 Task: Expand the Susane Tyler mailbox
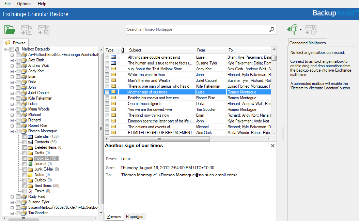point(12,202)
